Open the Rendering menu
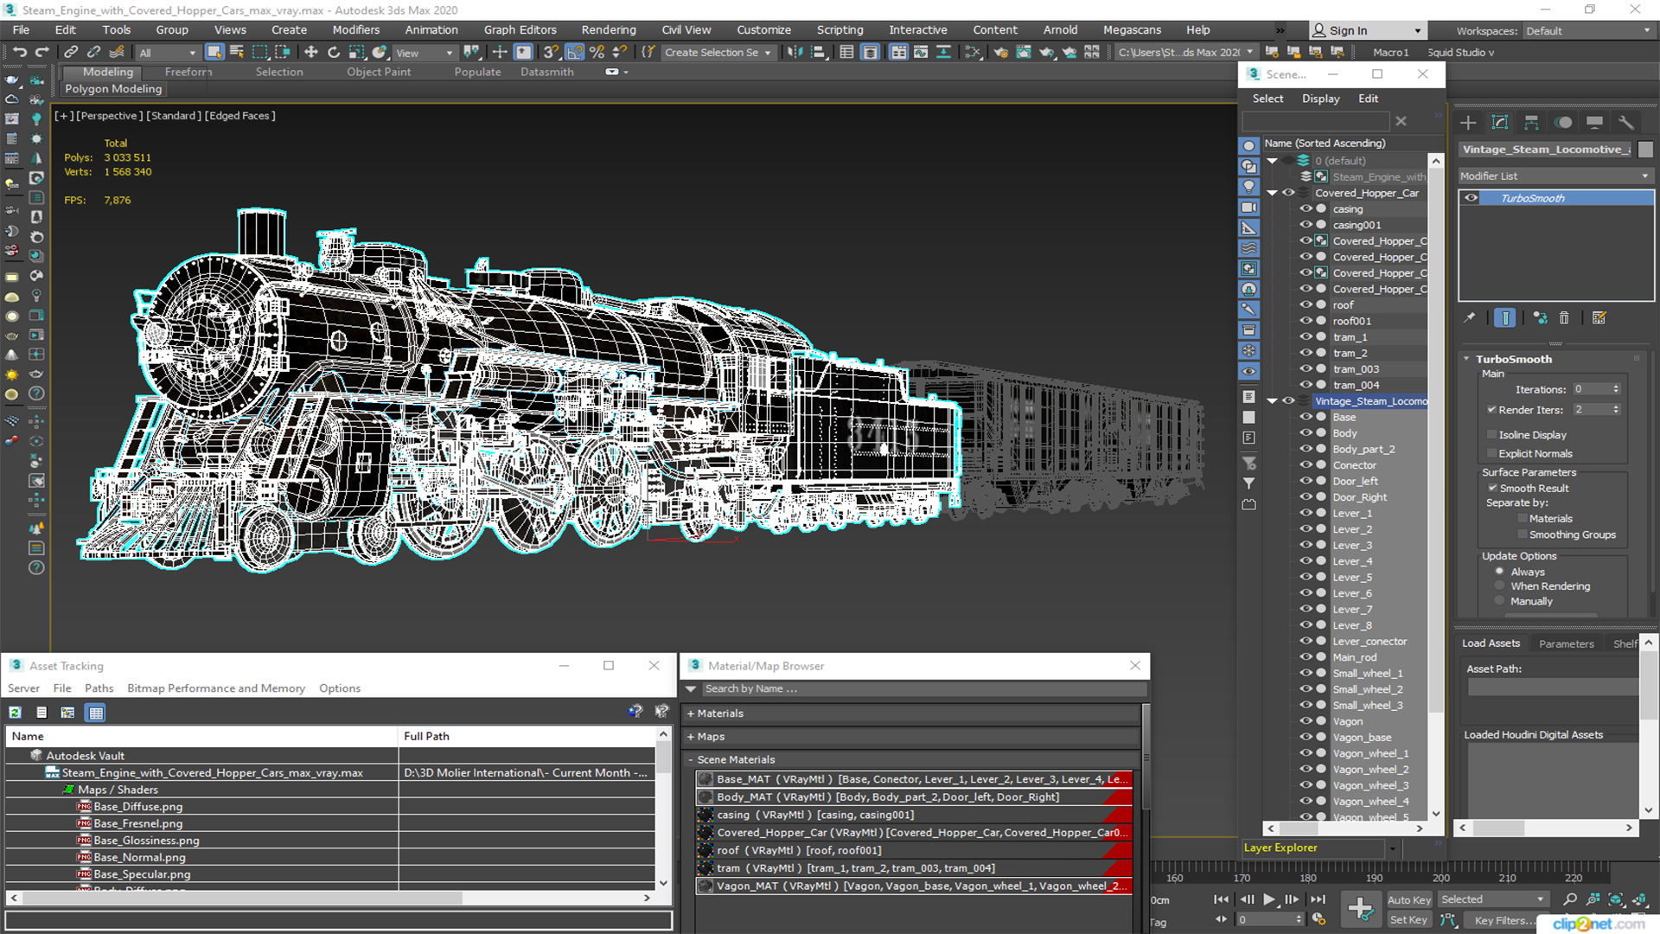1660x934 pixels. tap(609, 30)
